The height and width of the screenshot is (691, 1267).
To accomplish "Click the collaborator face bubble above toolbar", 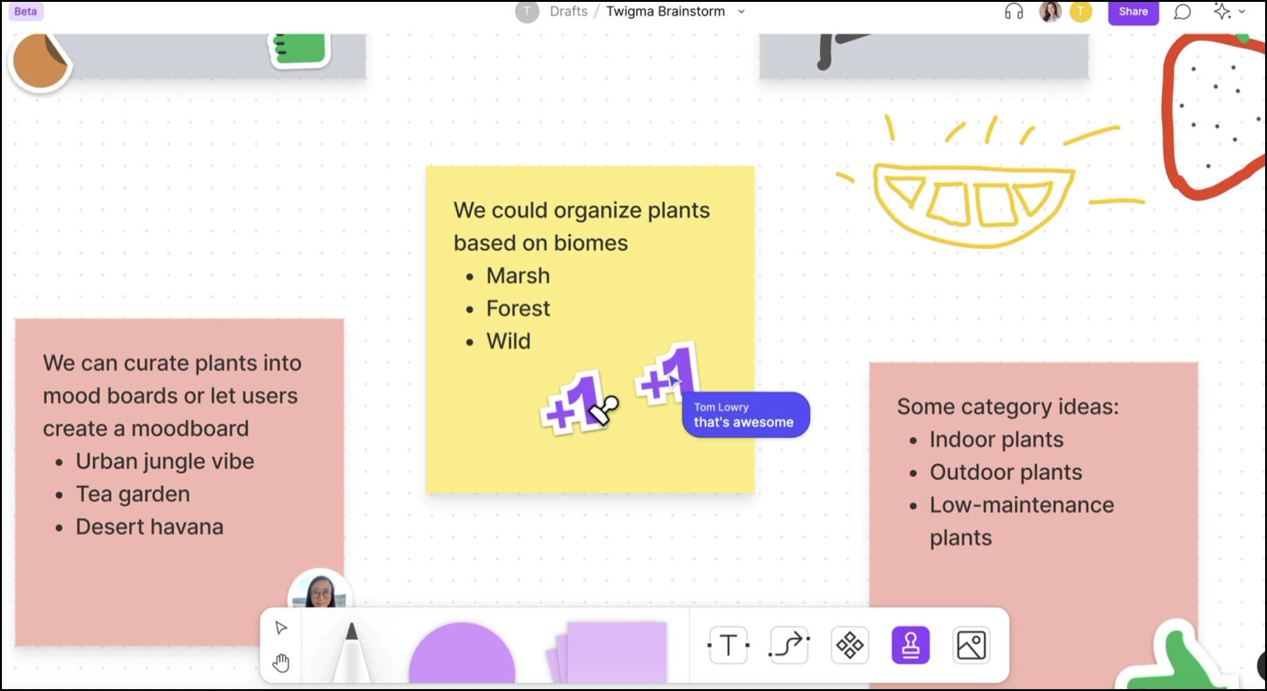I will pyautogui.click(x=320, y=589).
